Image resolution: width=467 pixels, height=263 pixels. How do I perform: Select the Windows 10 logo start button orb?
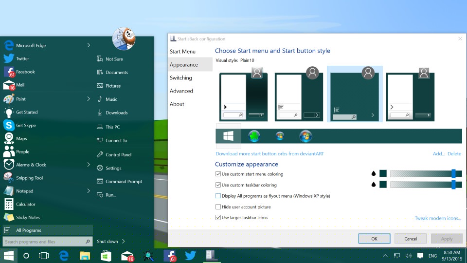click(228, 136)
